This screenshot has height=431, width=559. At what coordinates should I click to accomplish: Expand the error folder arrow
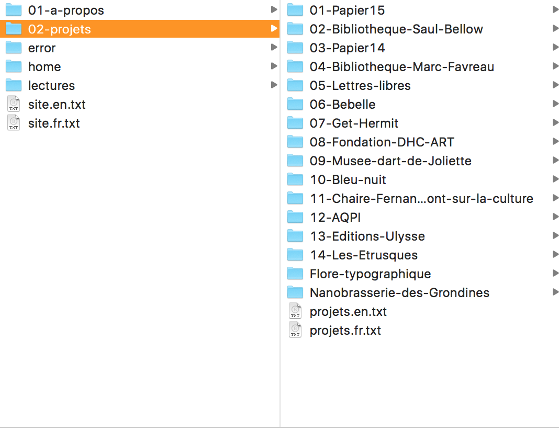click(x=274, y=48)
